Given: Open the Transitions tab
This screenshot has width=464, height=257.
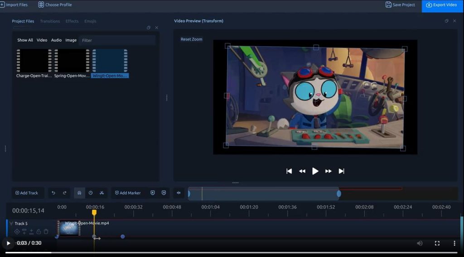Looking at the screenshot, I should coord(50,21).
